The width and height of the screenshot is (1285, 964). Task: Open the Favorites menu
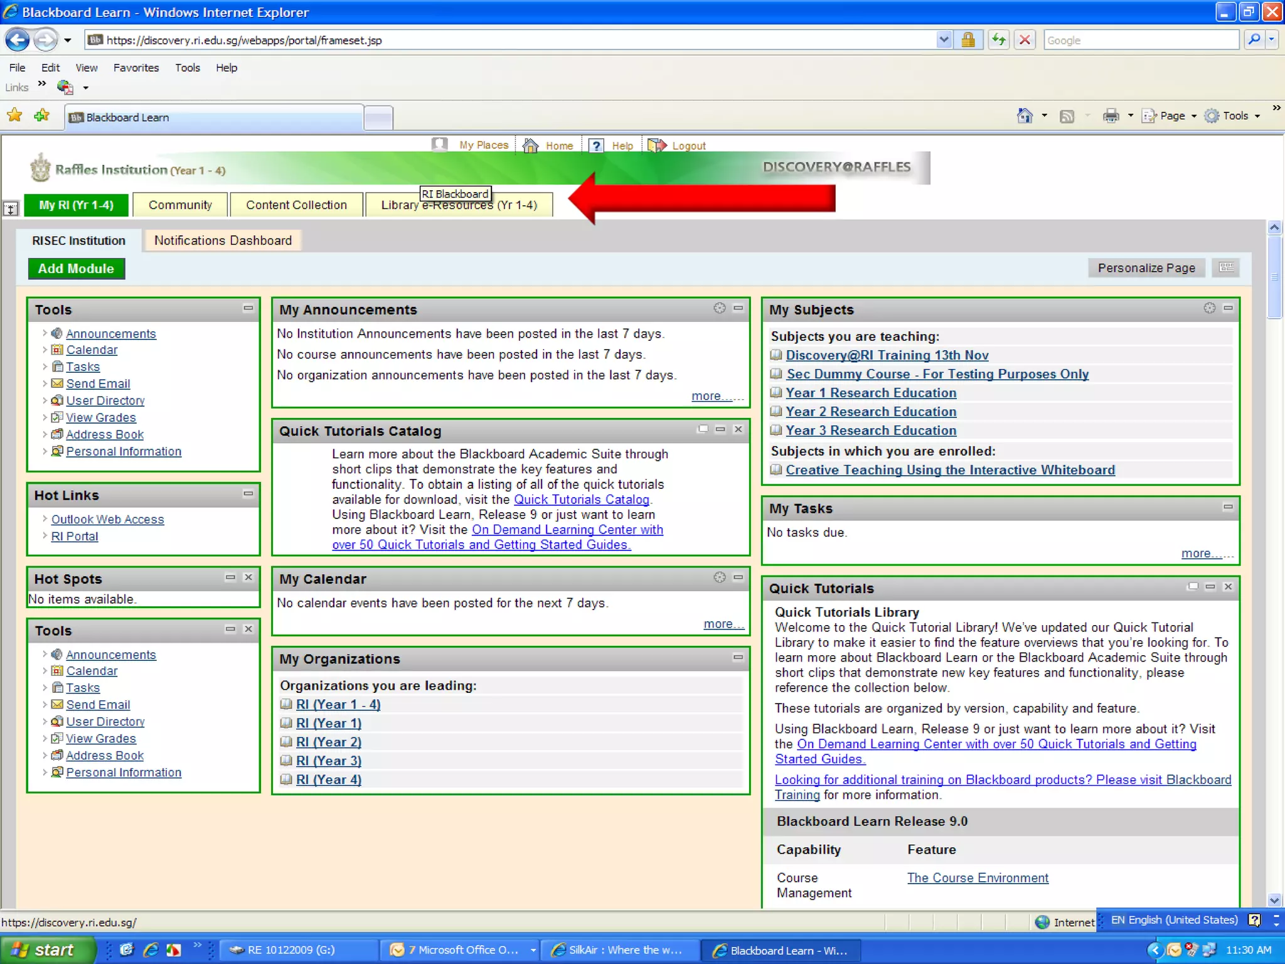coord(136,68)
